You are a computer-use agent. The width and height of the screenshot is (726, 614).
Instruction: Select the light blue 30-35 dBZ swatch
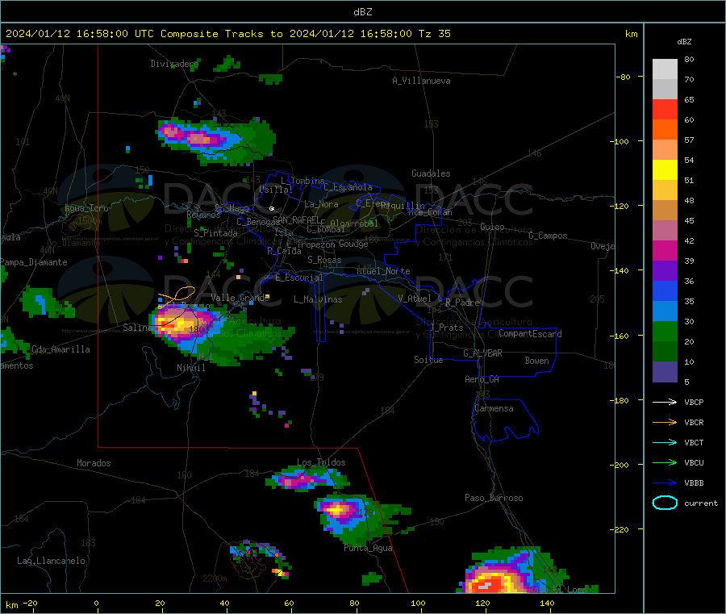pos(665,311)
